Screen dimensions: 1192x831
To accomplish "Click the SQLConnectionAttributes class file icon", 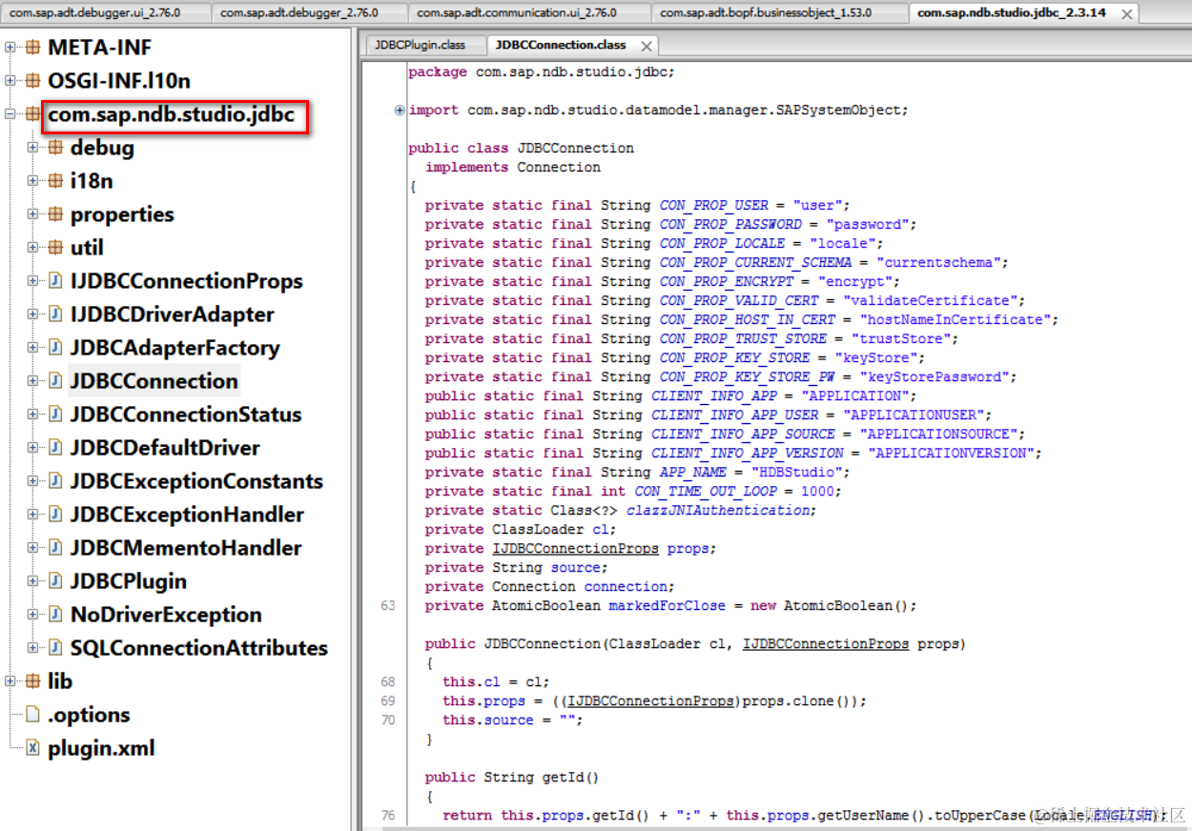I will 55,648.
